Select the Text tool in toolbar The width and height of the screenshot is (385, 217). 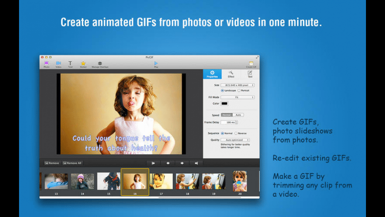click(x=70, y=64)
